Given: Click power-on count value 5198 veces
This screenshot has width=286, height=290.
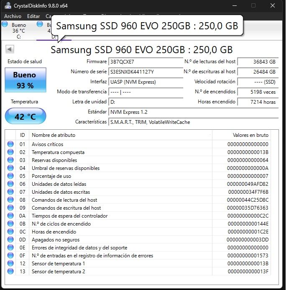Looking at the screenshot, I should 258,92.
